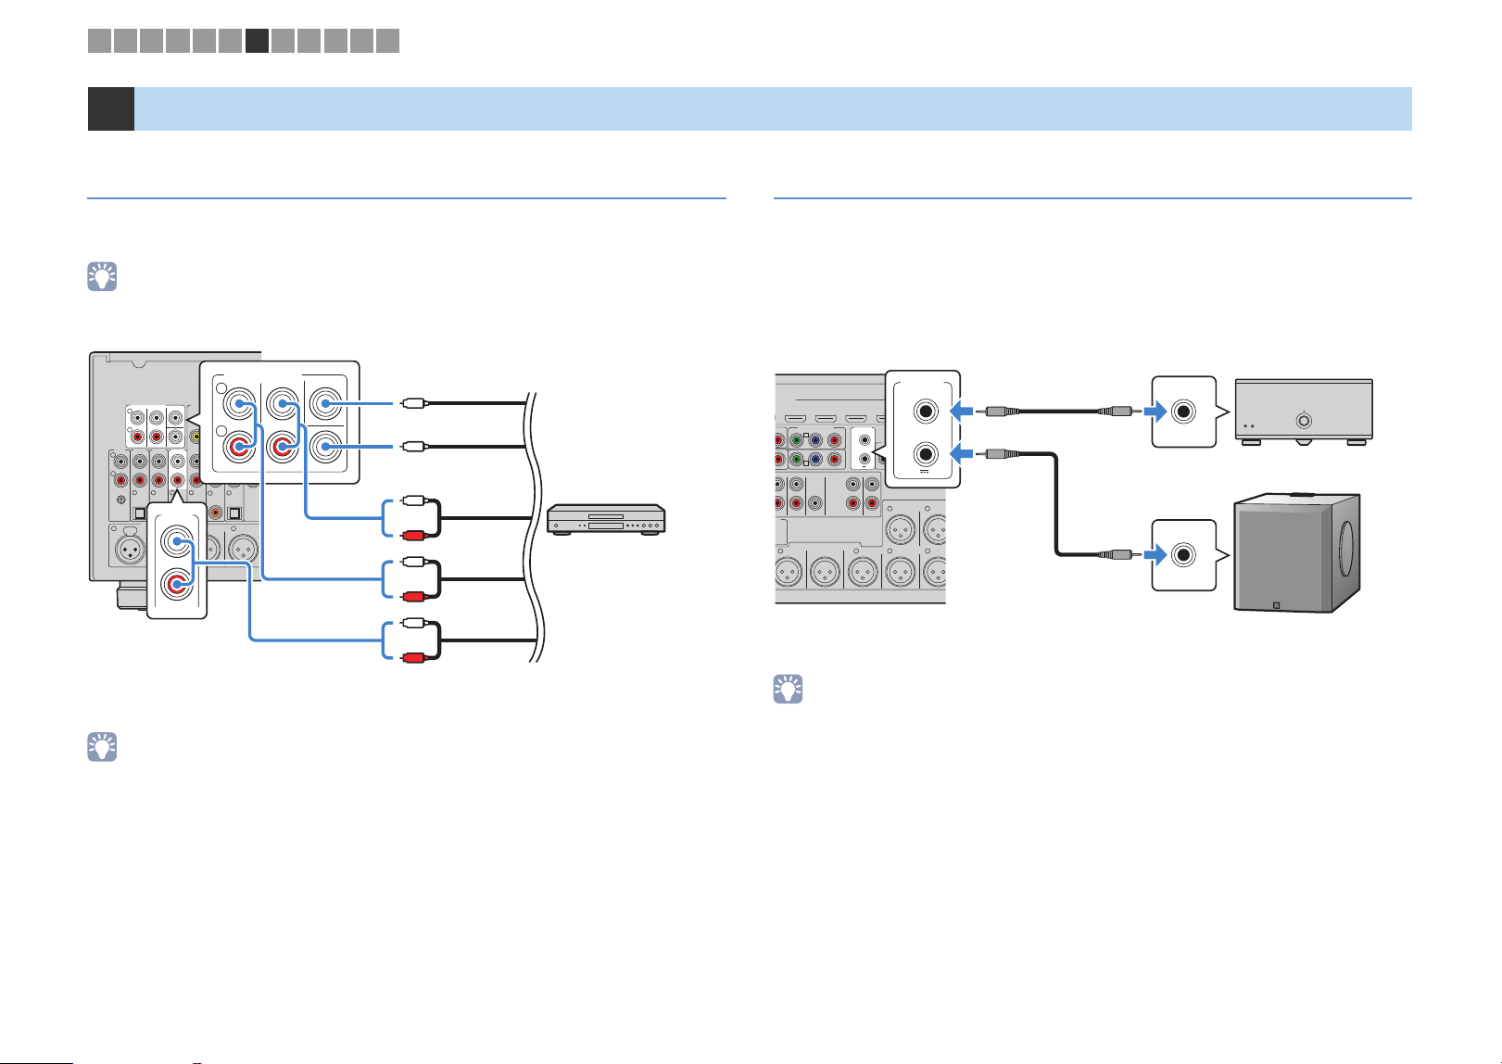Click the lightbulb tip icon below the left wiring diagram
1502x1064 pixels.
click(102, 747)
